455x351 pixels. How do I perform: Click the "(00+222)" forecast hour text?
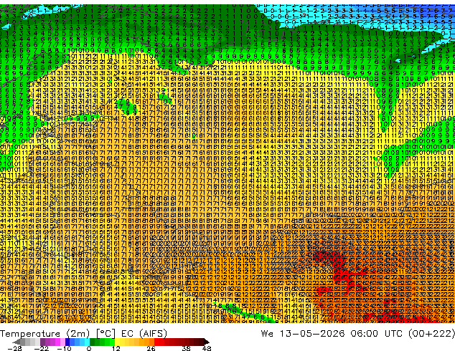(431, 334)
